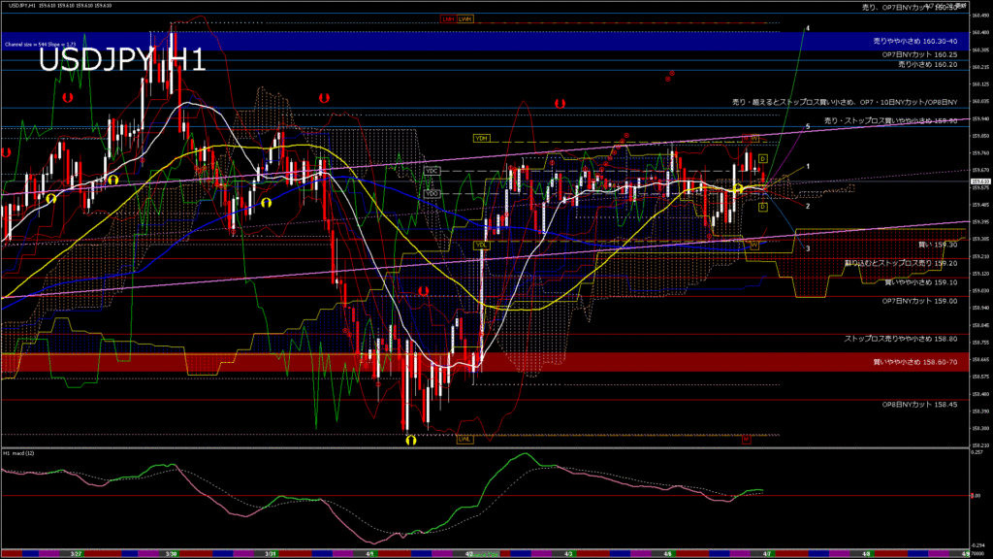Click the yellow horseshoe marker beside LWL label
The width and height of the screenshot is (993, 559).
(411, 440)
